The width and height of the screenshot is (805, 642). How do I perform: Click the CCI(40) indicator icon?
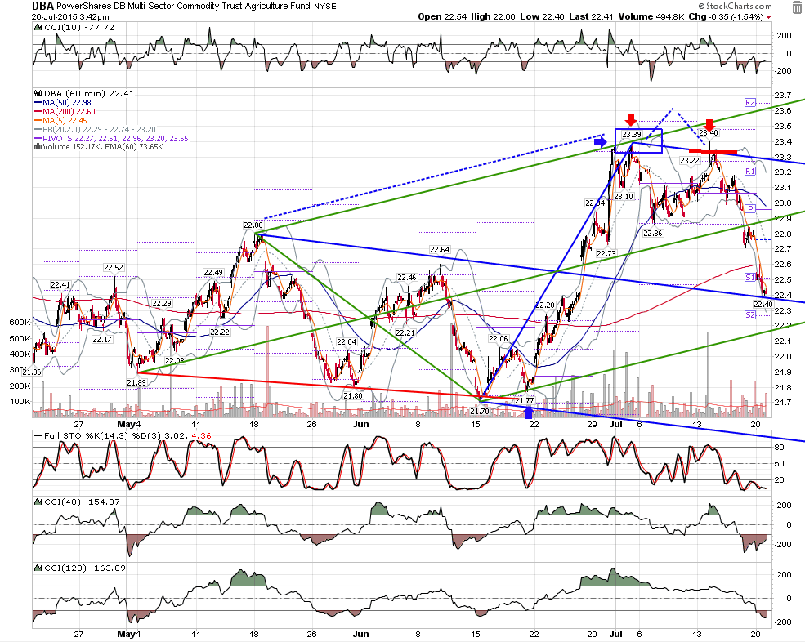pos(38,502)
